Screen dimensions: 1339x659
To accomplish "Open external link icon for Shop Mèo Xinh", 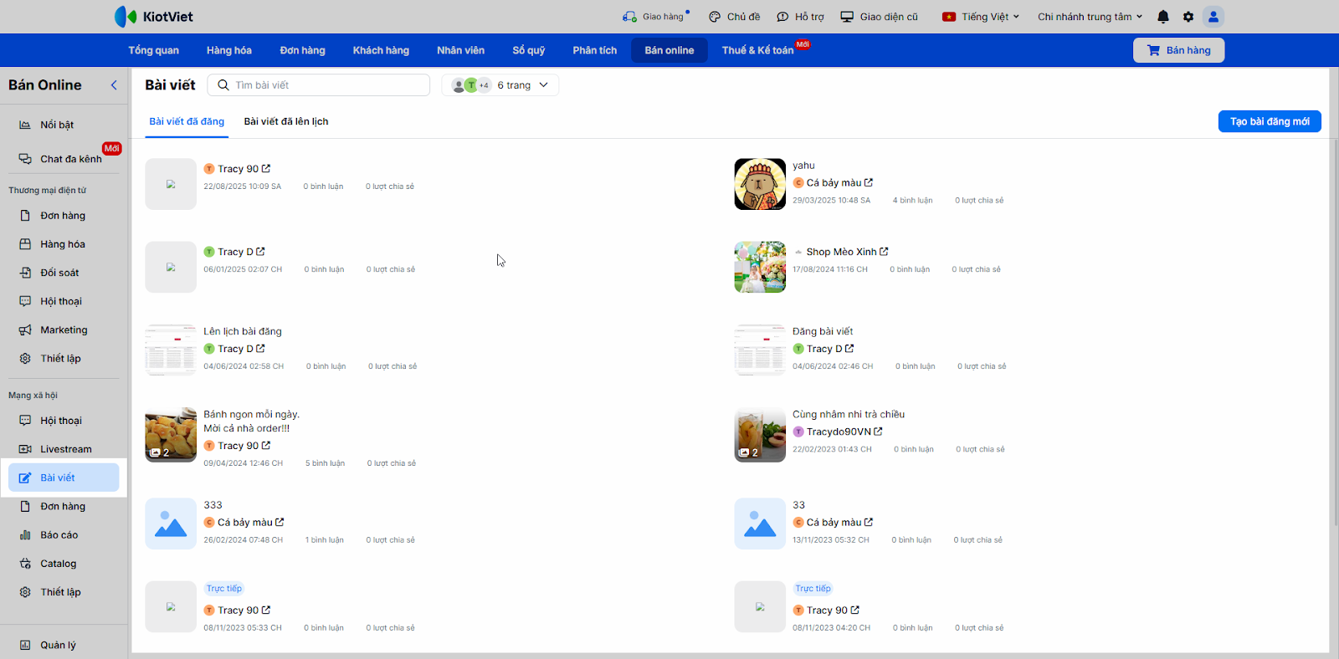I will point(884,252).
